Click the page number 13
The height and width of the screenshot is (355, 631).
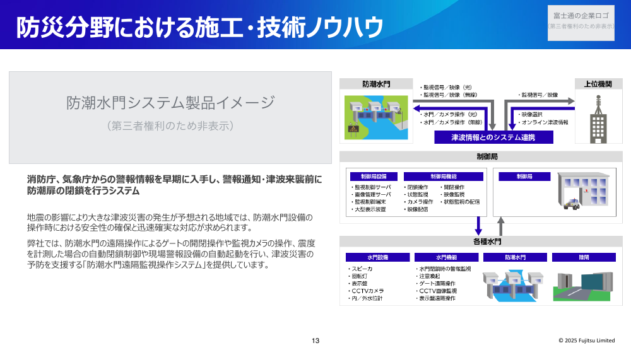[x=315, y=340]
